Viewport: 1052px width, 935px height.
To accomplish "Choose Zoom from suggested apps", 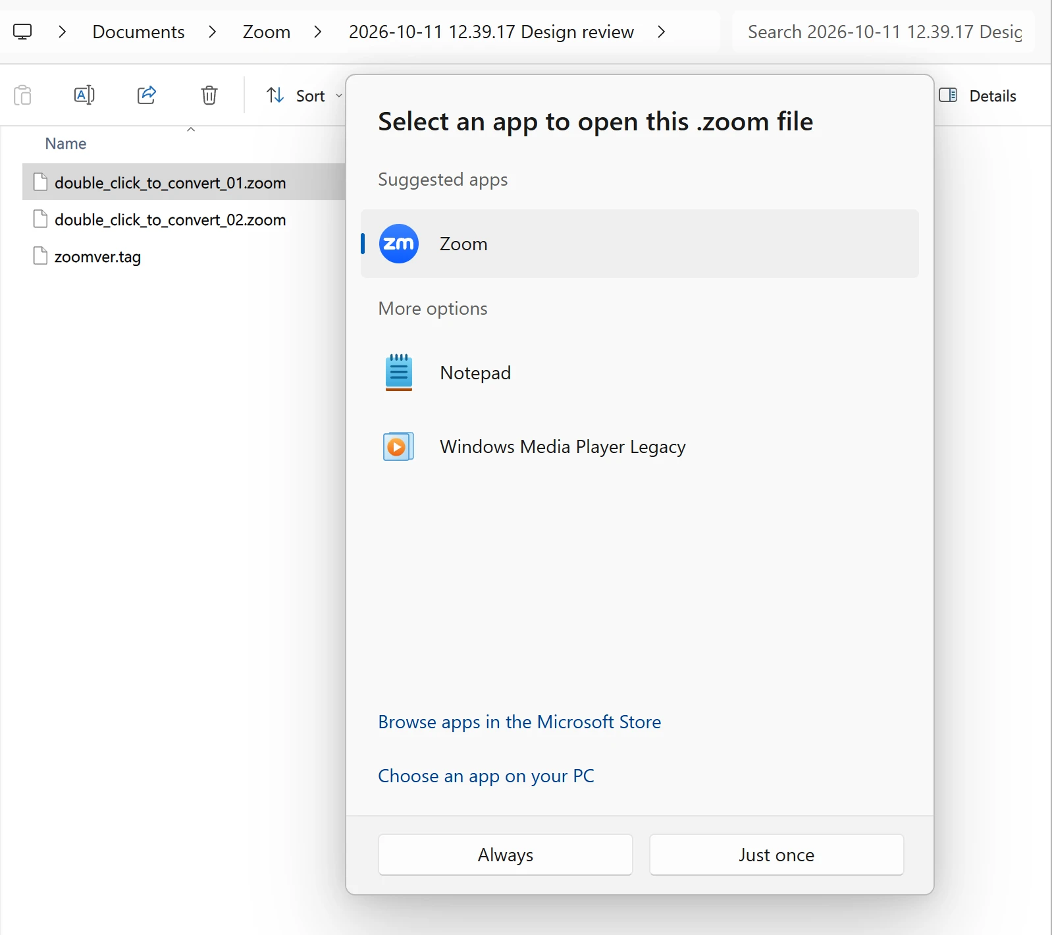I will point(640,244).
